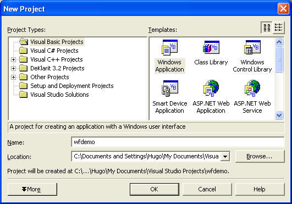The image size is (292, 204).
Task: Click the Help button
Action: pos(260,189)
